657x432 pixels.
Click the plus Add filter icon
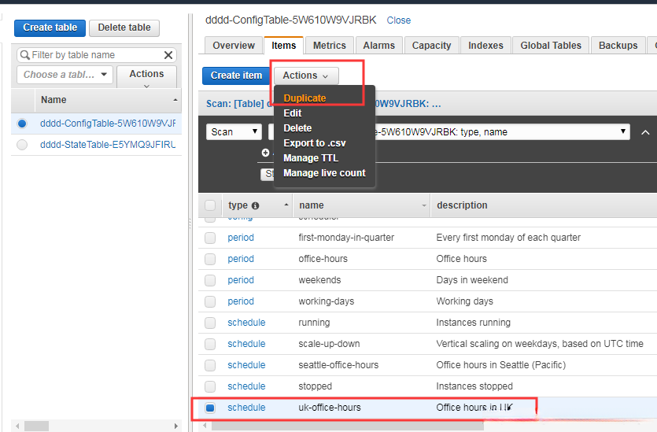[265, 153]
